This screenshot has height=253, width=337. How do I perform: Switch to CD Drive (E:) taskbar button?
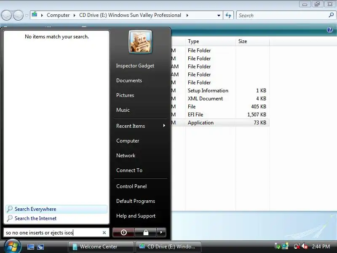click(168, 247)
